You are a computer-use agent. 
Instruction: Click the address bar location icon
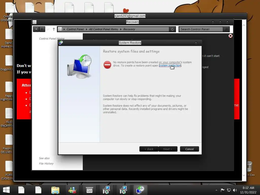(60, 29)
